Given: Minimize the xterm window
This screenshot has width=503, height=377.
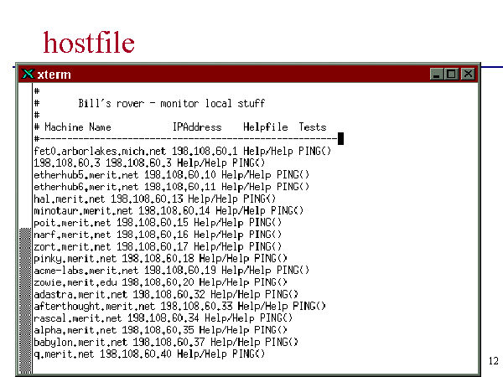Looking at the screenshot, I should point(437,75).
